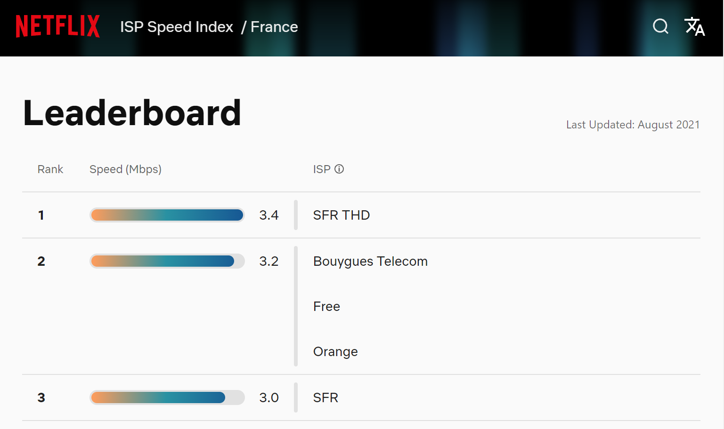Select Bouygues Telecom in the leaderboard
The image size is (724, 429).
(370, 261)
